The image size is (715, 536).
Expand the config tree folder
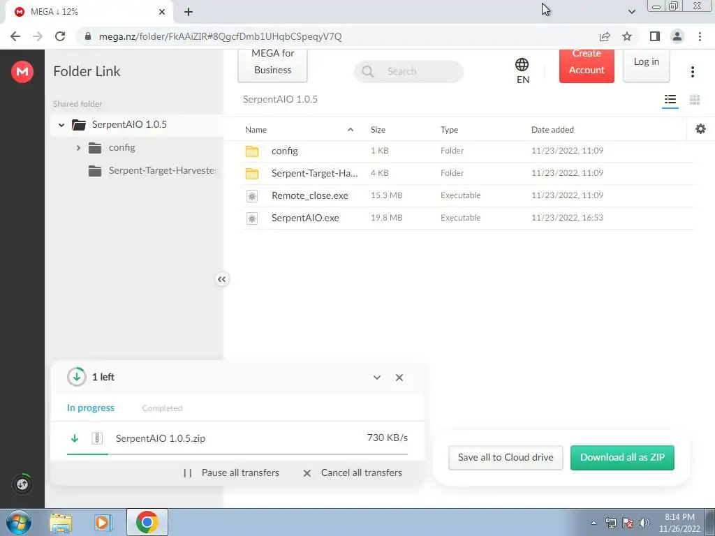[78, 148]
